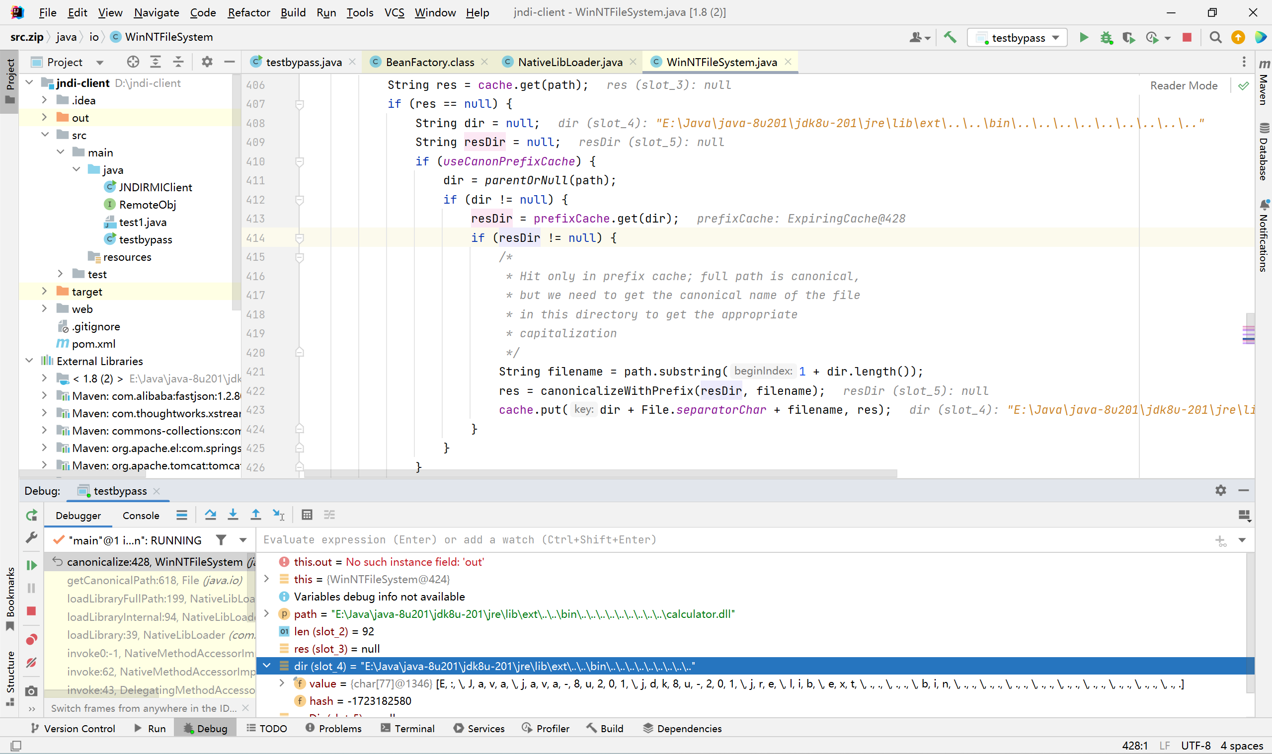Toggle fold marker at line 407
The image size is (1272, 754).
pos(299,104)
